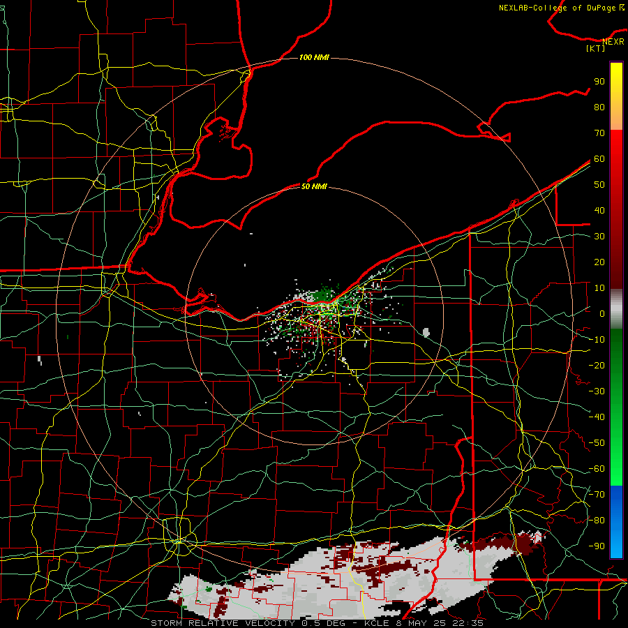Screen dimensions: 628x628
Task: Click the -70 value on velocity scale
Action: (x=597, y=494)
